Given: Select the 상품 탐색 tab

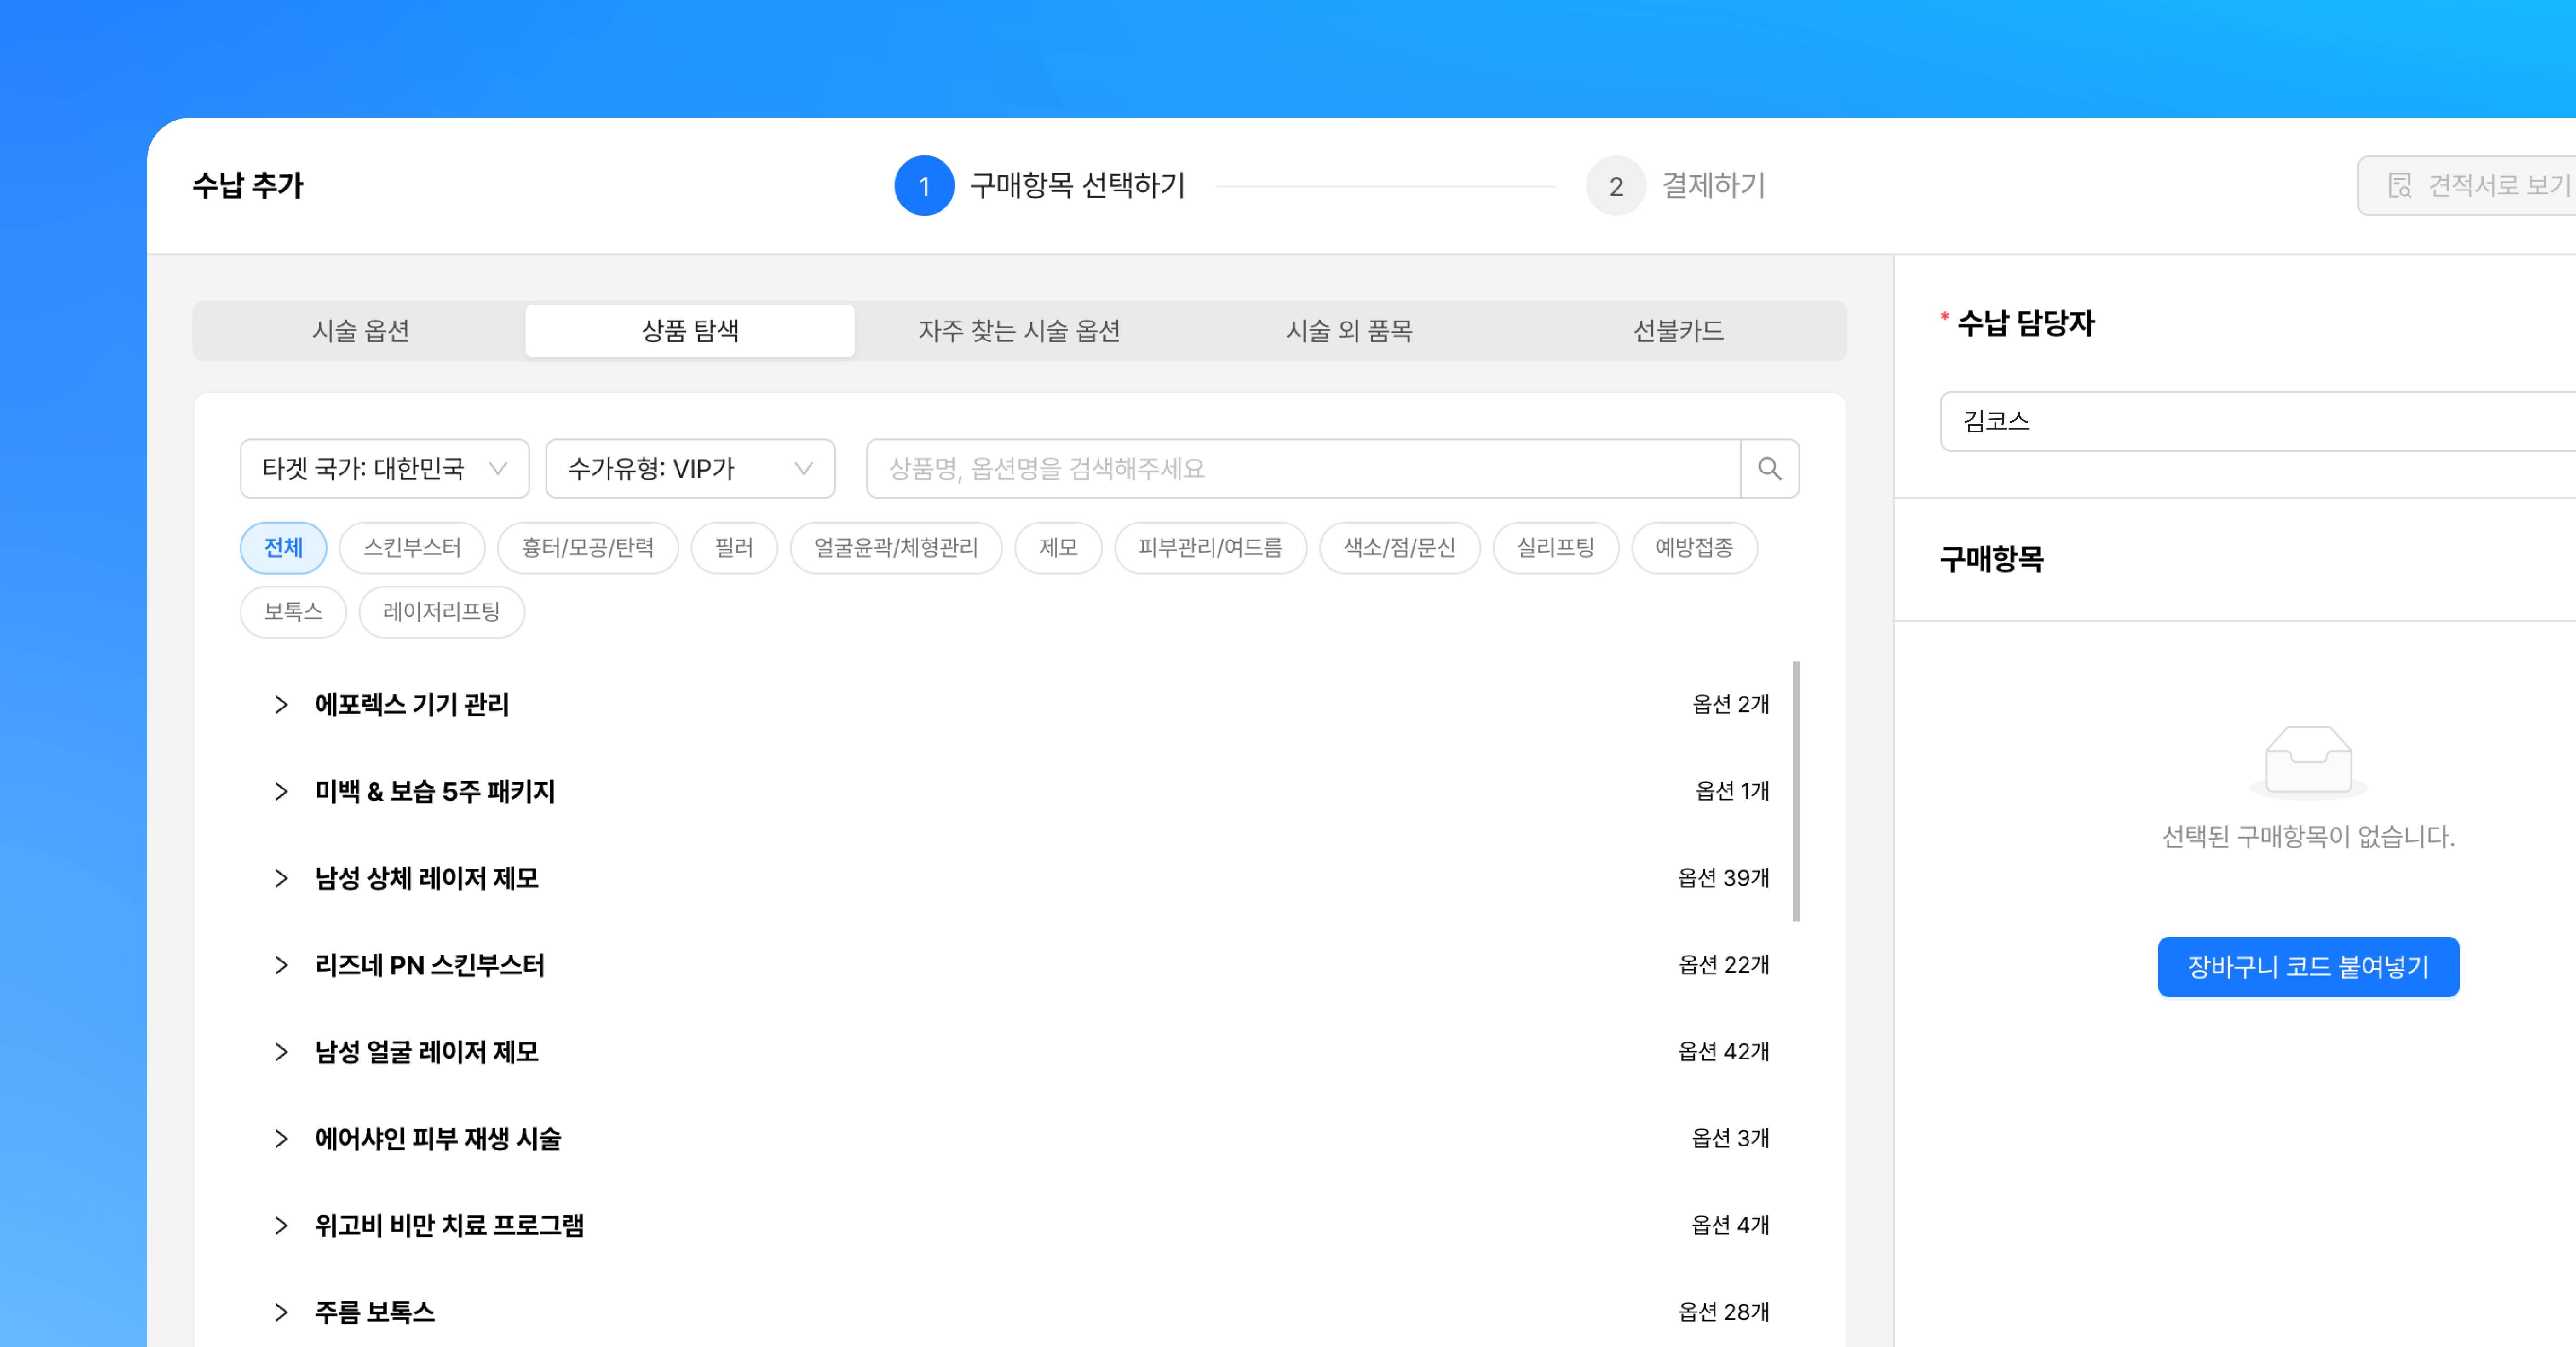Looking at the screenshot, I should [x=690, y=331].
